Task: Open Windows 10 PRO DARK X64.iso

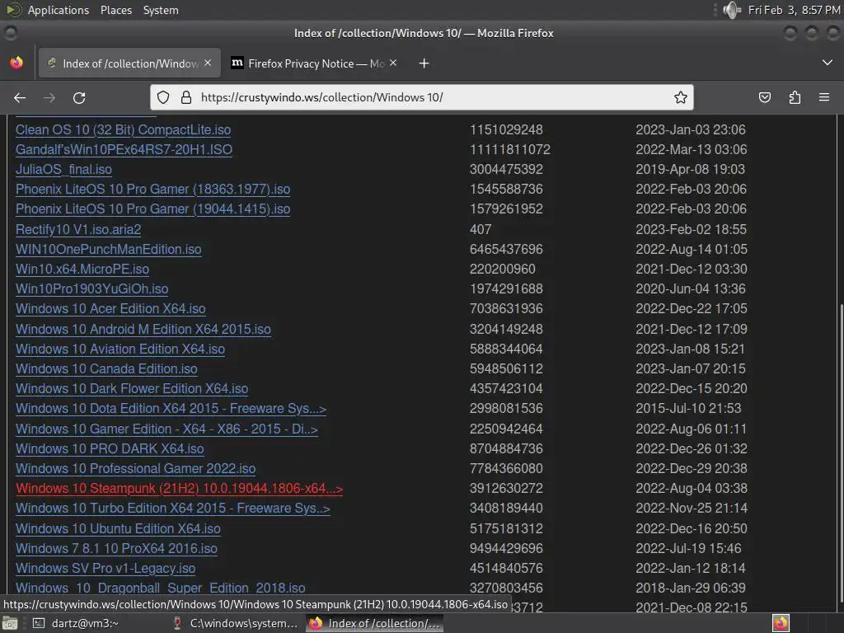Action: point(110,449)
